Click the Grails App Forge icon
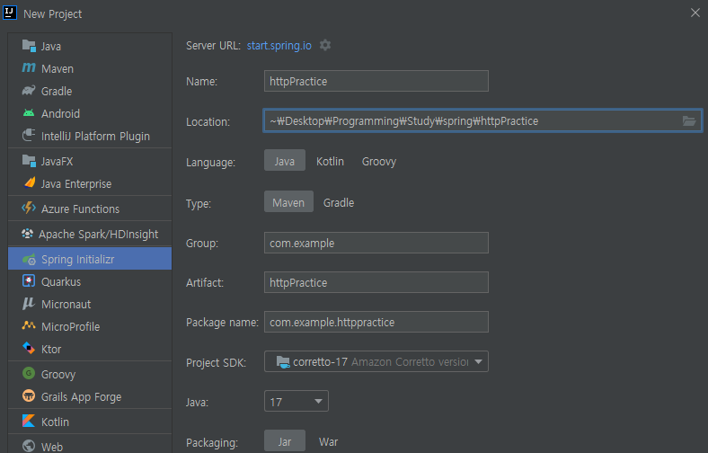708x453 pixels. [29, 395]
